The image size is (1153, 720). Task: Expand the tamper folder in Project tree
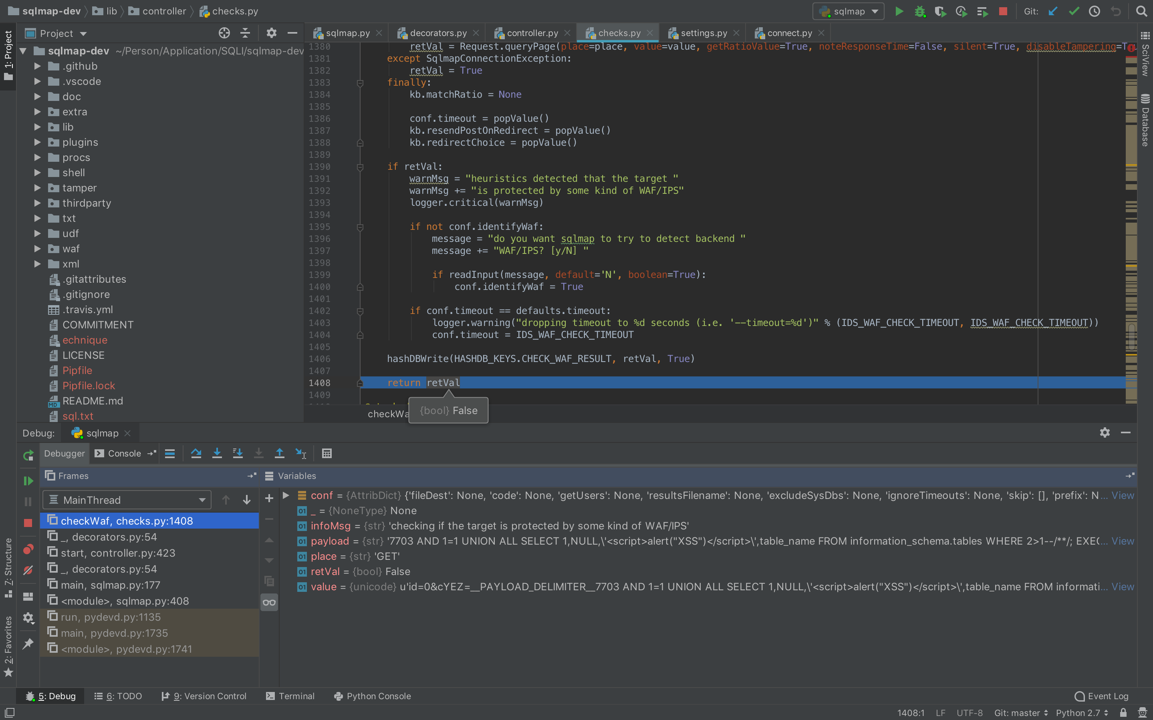click(37, 188)
